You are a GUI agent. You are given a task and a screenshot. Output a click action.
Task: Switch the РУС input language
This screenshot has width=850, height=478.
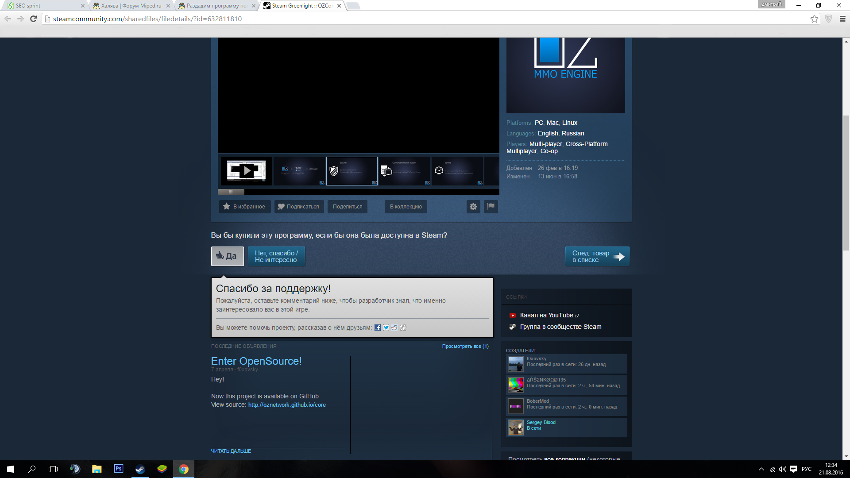click(807, 469)
